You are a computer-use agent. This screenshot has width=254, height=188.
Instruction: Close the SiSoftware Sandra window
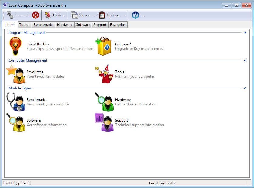(246, 5)
